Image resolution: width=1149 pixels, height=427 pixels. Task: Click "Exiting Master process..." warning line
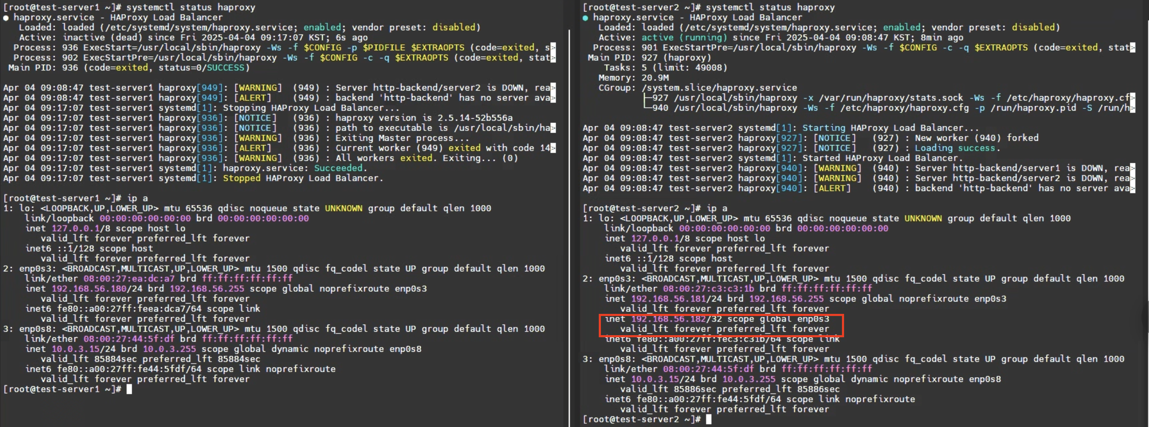[x=236, y=138]
